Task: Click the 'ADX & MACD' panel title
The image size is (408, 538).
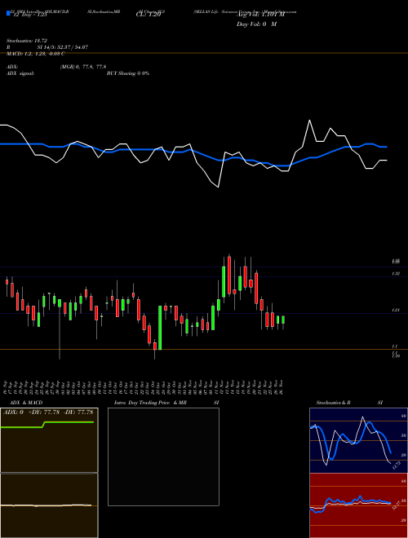Action: click(24, 403)
